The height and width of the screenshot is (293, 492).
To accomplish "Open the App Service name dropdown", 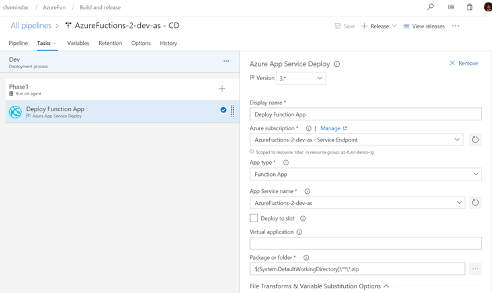I will tap(357, 202).
